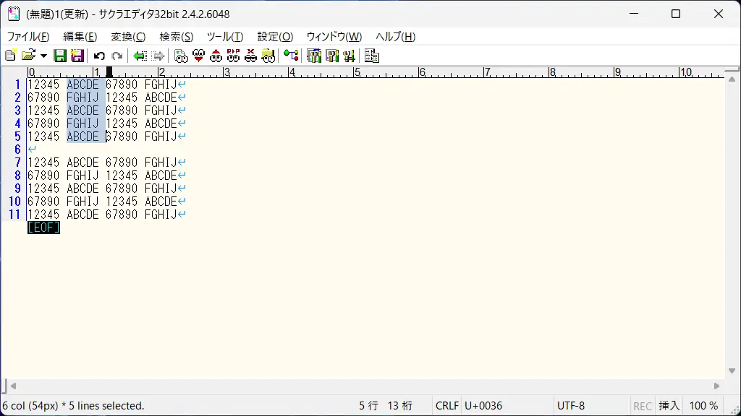The height and width of the screenshot is (416, 741).
Task: Undo the last edit
Action: coord(99,56)
